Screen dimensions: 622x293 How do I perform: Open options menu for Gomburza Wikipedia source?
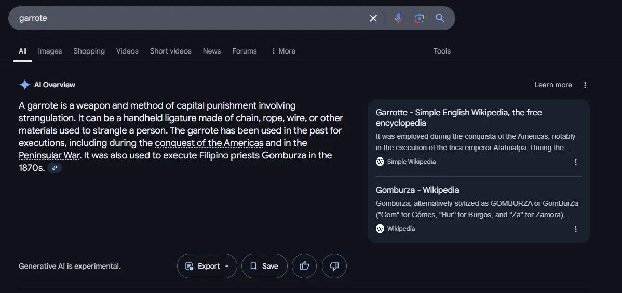pos(576,229)
